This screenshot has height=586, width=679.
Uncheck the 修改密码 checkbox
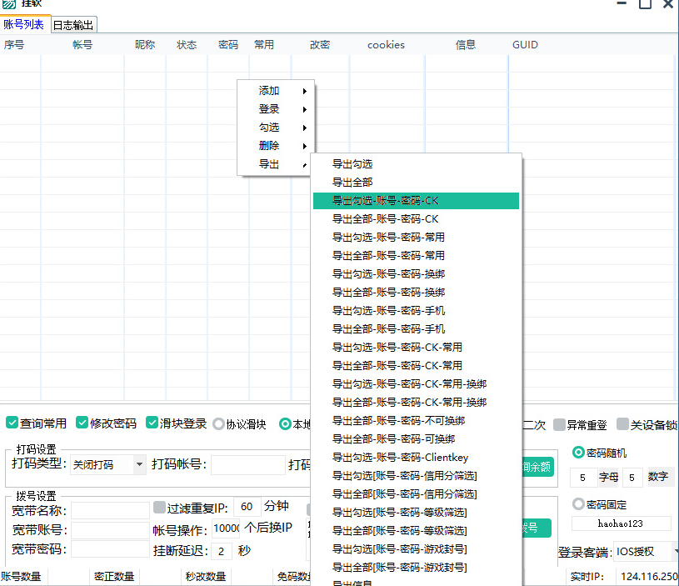click(82, 423)
